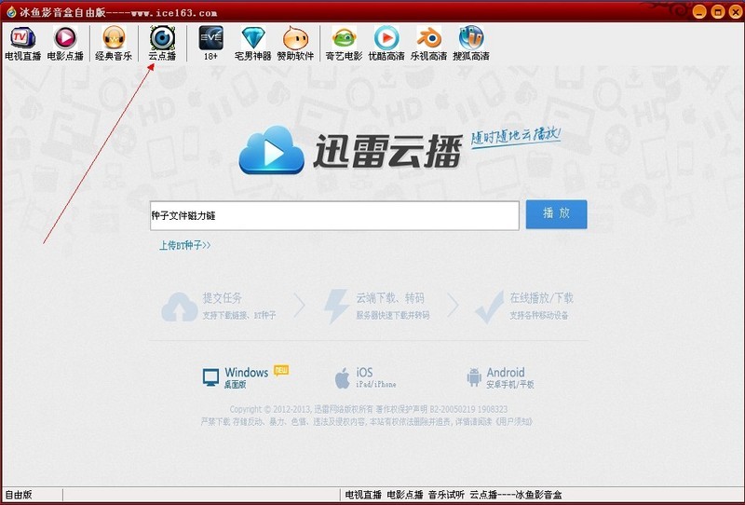The image size is (745, 505).
Task: Open the 上传BT种子>> link
Action: pyautogui.click(x=184, y=245)
